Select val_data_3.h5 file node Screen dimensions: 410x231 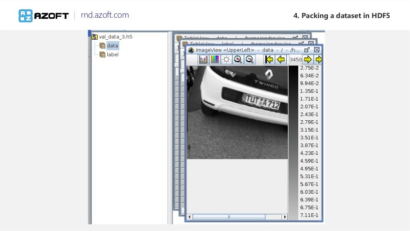(x=116, y=36)
